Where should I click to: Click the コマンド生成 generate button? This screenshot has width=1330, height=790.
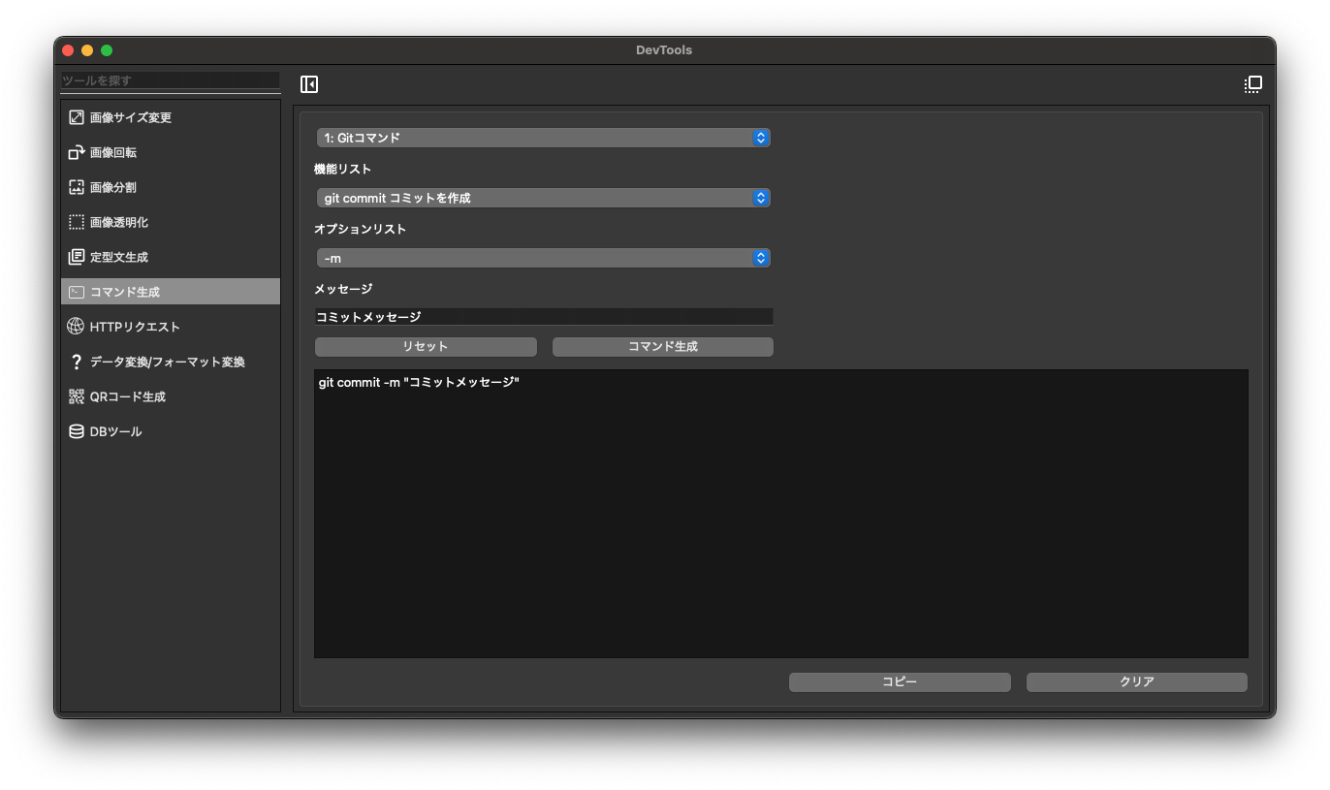(662, 346)
